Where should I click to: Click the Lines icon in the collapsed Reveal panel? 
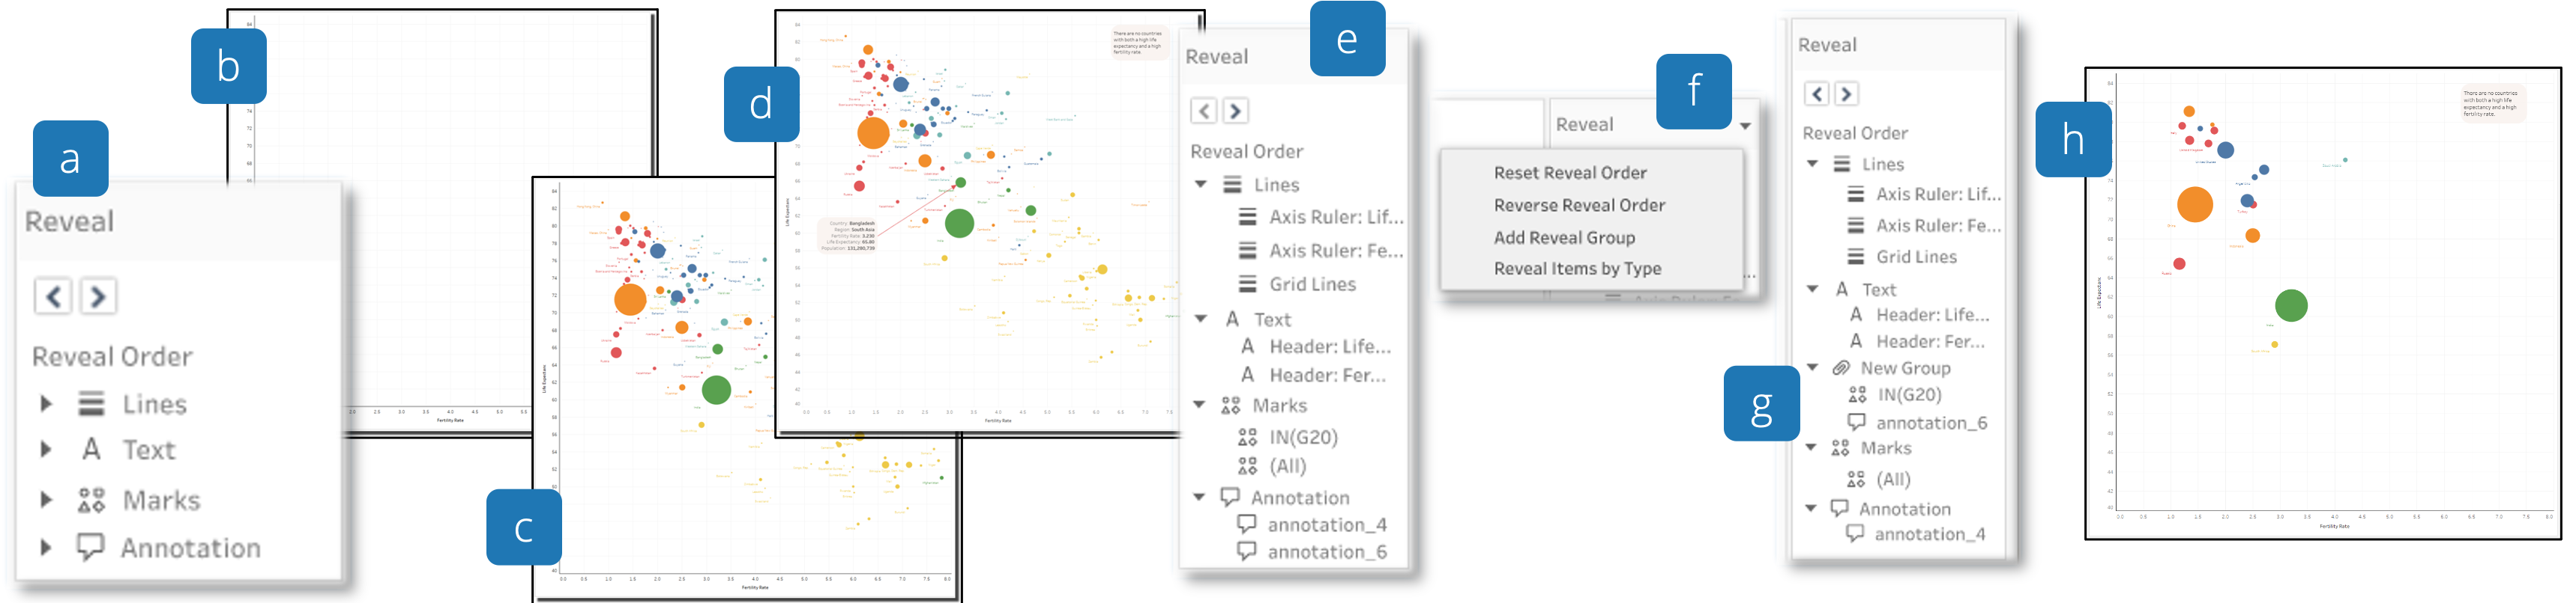coord(91,403)
